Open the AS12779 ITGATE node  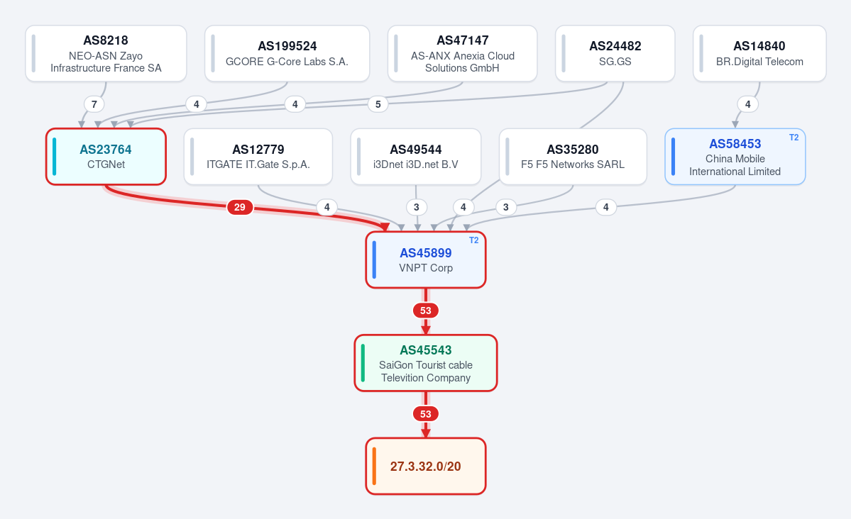258,157
